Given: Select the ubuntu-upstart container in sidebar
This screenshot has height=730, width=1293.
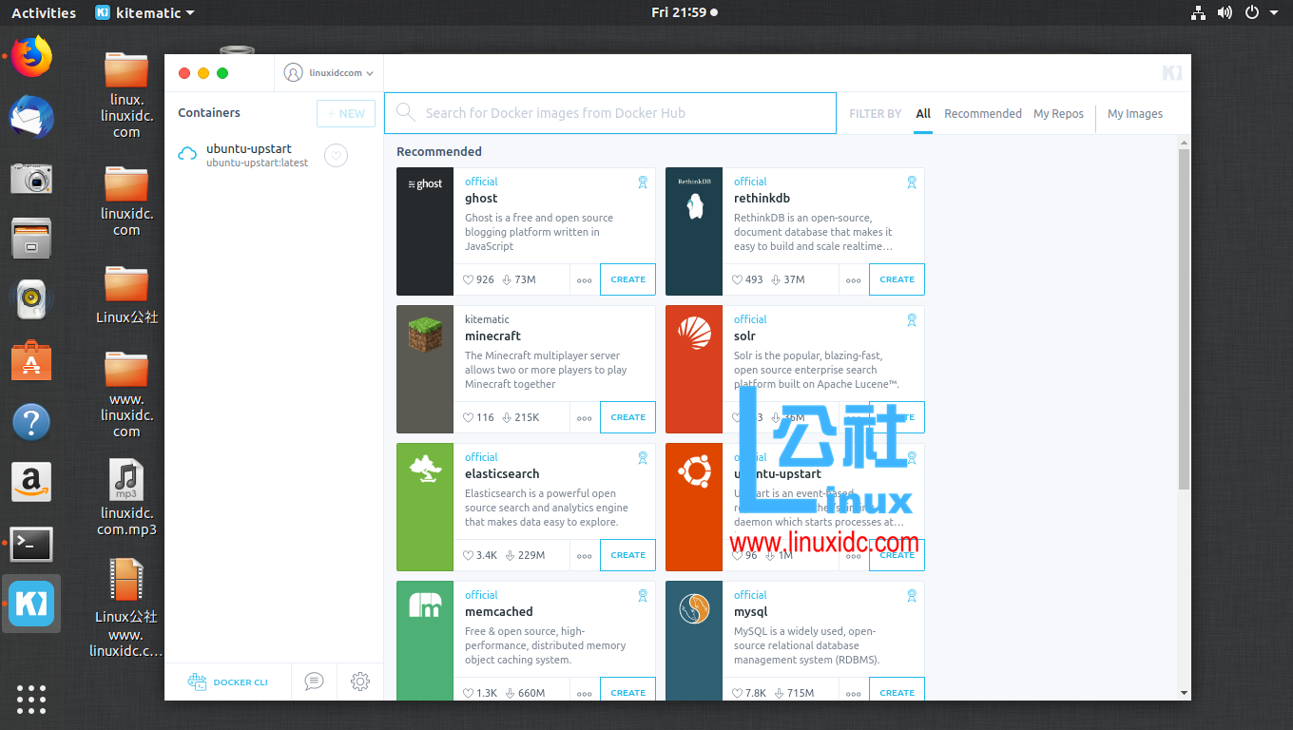Looking at the screenshot, I should coord(274,155).
